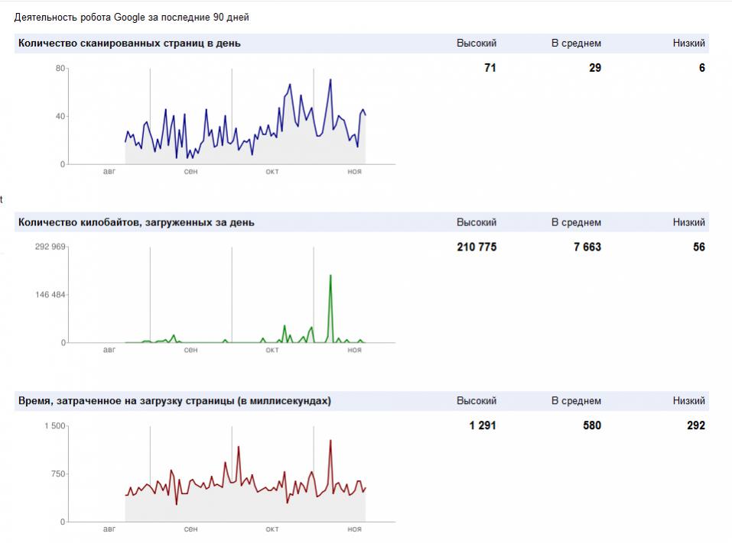Click the average value 580 milliseconds

[591, 425]
